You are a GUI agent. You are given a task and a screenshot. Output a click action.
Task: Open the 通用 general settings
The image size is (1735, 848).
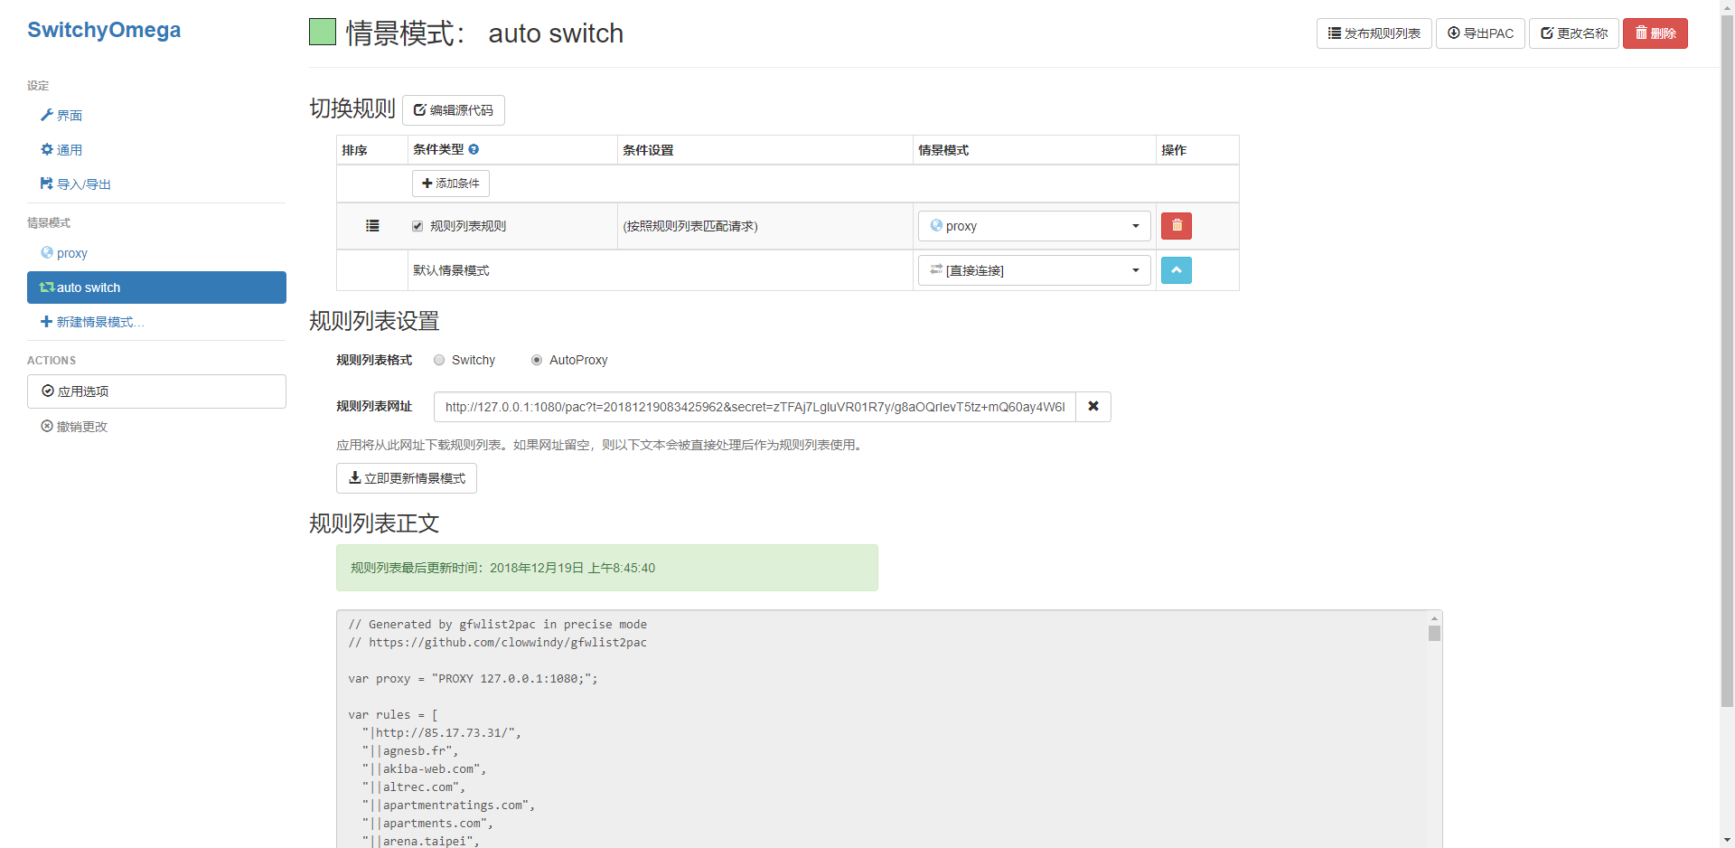61,150
